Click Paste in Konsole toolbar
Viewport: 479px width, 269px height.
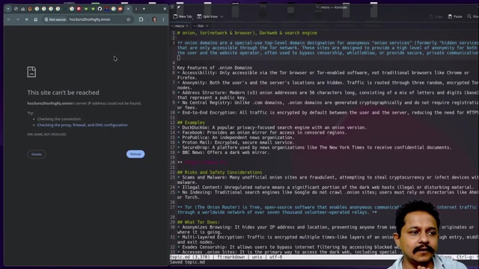[x=455, y=16]
